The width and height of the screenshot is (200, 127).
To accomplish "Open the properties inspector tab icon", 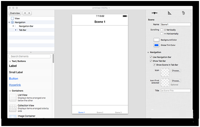I will click(154, 13).
